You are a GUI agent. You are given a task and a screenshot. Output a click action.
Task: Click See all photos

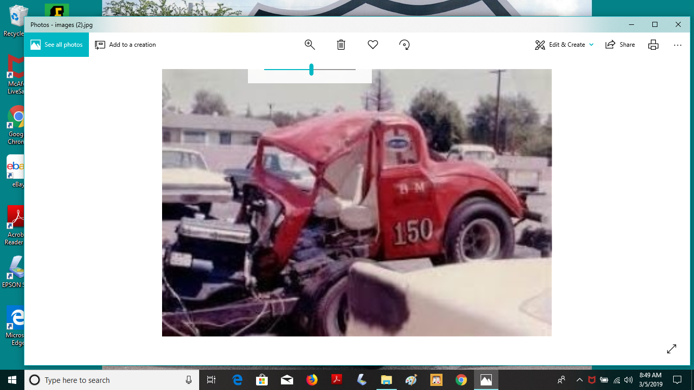pos(56,45)
